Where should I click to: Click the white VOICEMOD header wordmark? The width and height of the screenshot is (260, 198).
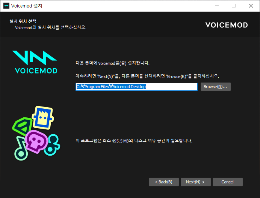tap(227, 25)
